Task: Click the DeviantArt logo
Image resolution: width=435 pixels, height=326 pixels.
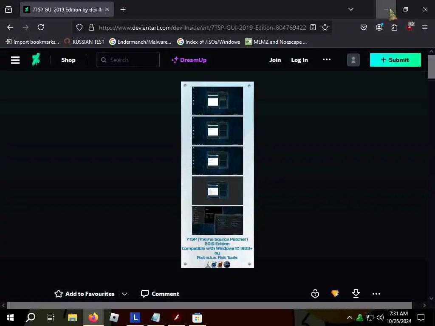Action: tap(36, 59)
